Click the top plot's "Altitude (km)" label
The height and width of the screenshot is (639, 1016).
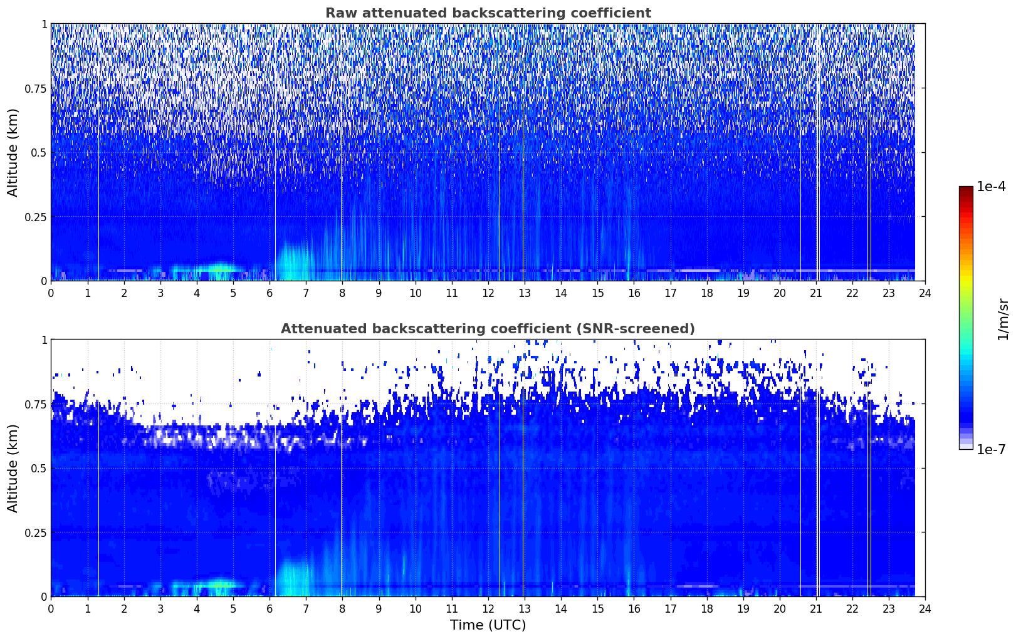tap(13, 152)
